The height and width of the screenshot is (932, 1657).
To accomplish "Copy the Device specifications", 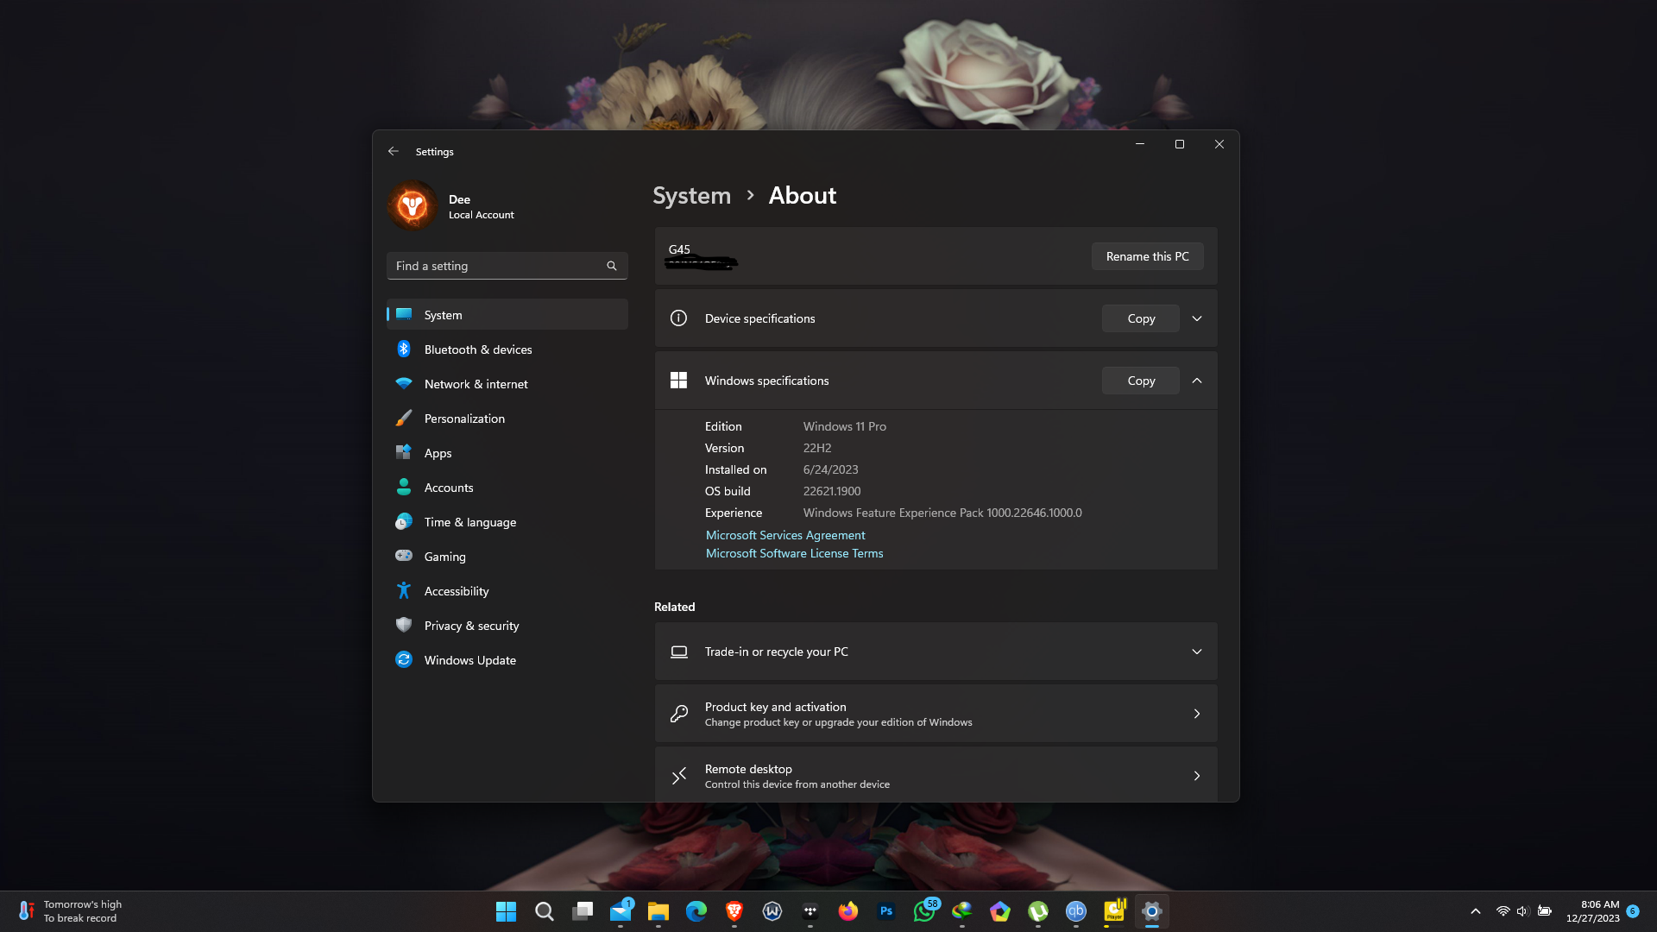I will coord(1141,318).
